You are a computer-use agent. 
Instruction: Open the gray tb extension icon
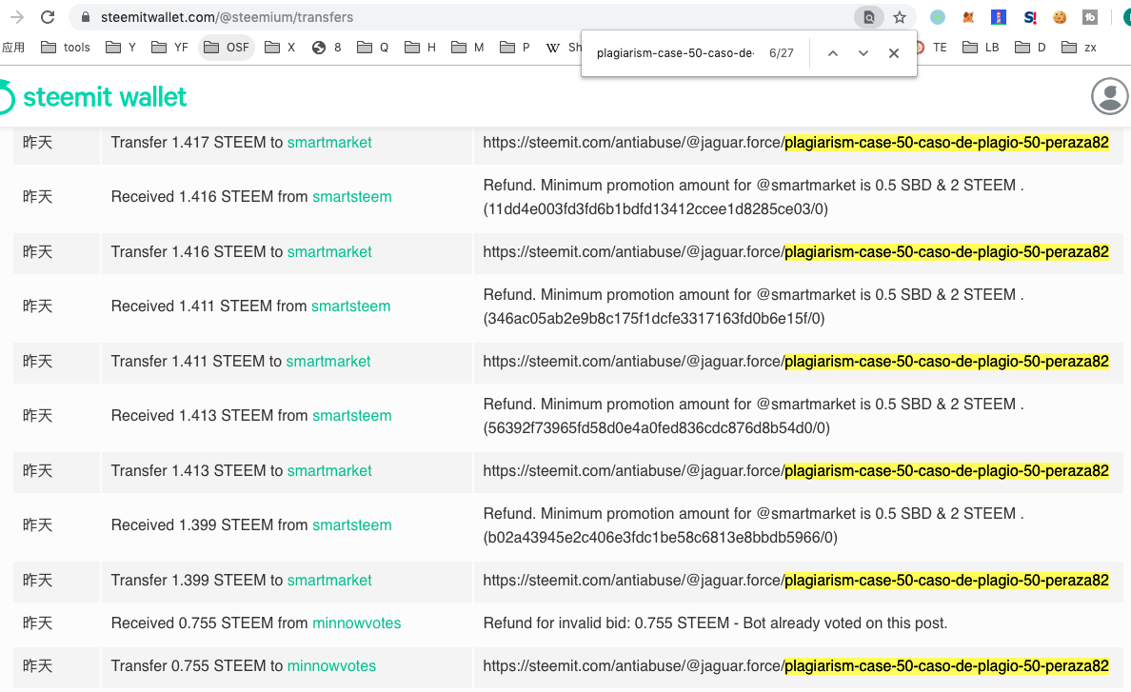tap(1090, 17)
